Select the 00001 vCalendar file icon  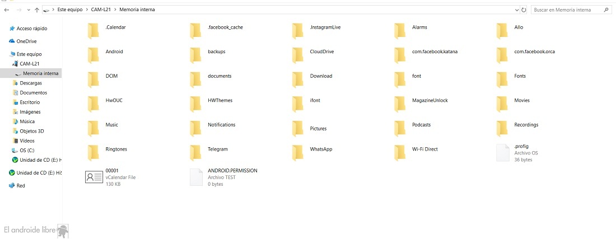pyautogui.click(x=94, y=177)
